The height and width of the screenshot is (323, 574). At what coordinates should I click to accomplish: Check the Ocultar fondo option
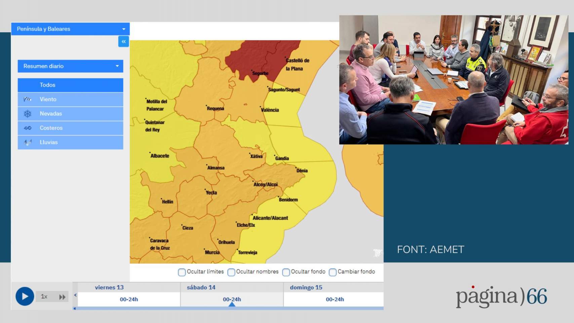[x=286, y=272]
